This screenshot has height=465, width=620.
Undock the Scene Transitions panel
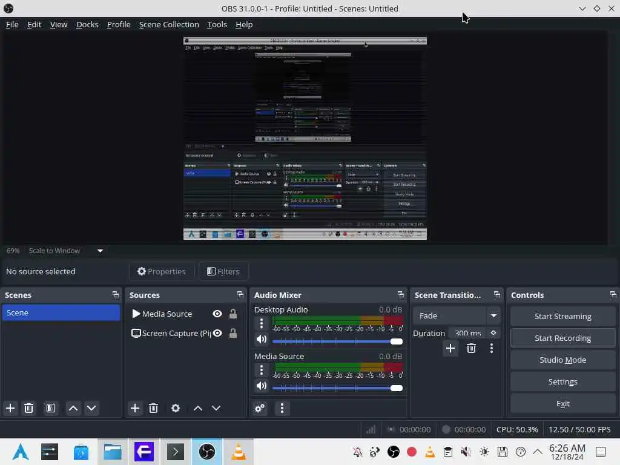pyautogui.click(x=497, y=295)
